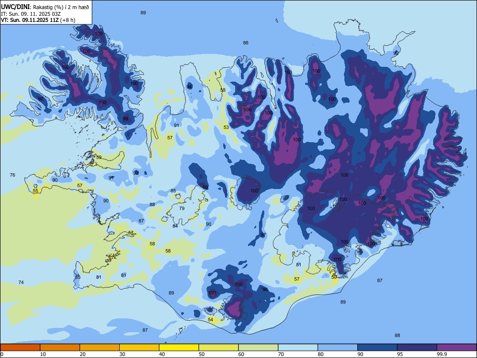Image resolution: width=477 pixels, height=358 pixels.
Task: Click the '99.9' label on the legend
Action: point(442,354)
